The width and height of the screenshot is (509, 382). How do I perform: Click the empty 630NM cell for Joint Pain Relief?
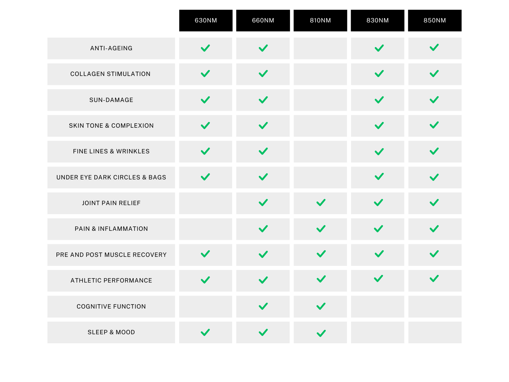[x=206, y=203]
